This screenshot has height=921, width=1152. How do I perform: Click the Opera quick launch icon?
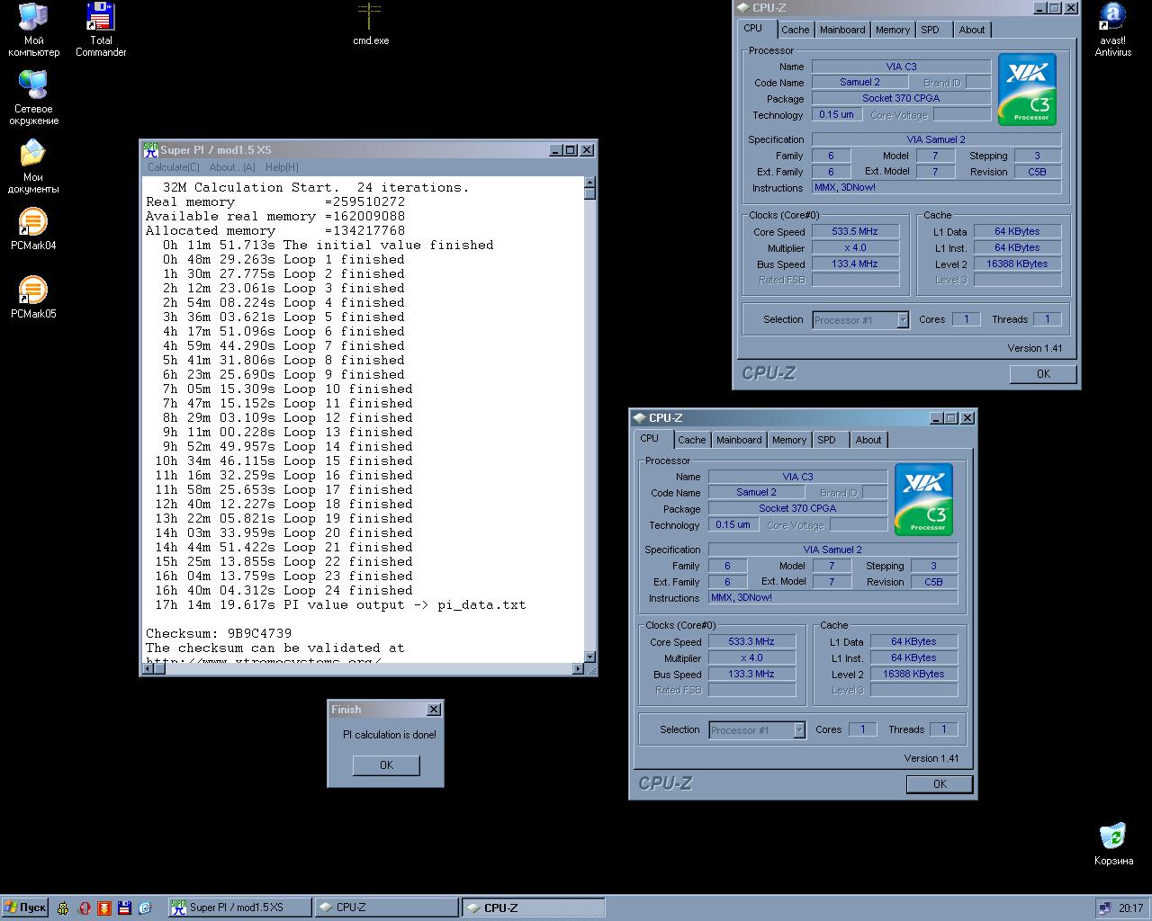coord(84,908)
